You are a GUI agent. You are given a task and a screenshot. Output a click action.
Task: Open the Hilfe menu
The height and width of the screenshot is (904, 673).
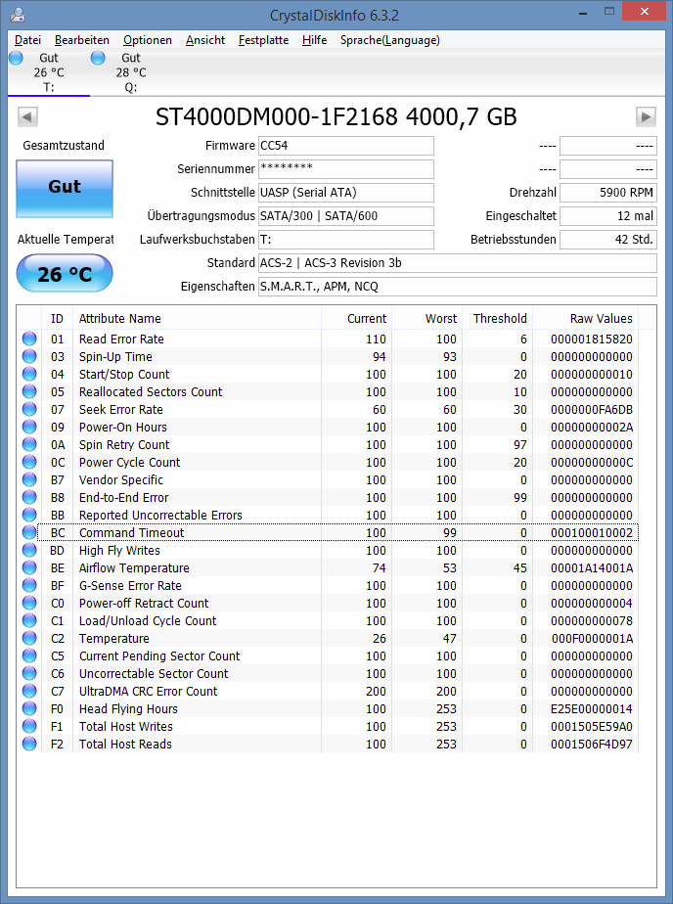click(315, 40)
